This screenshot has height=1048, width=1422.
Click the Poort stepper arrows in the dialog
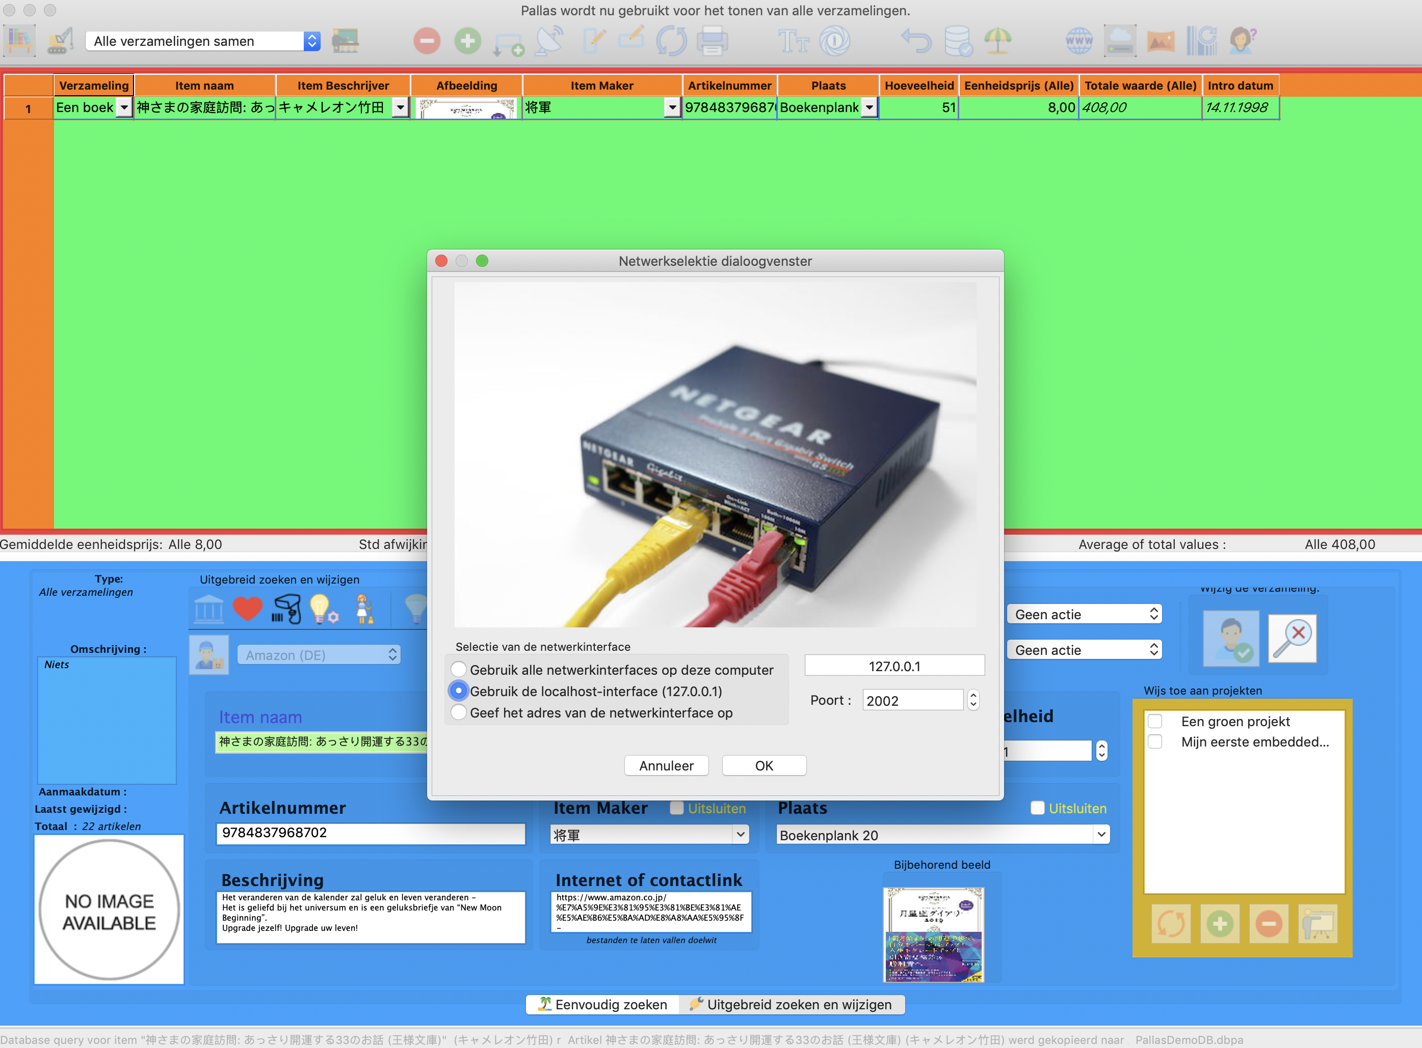tap(973, 700)
